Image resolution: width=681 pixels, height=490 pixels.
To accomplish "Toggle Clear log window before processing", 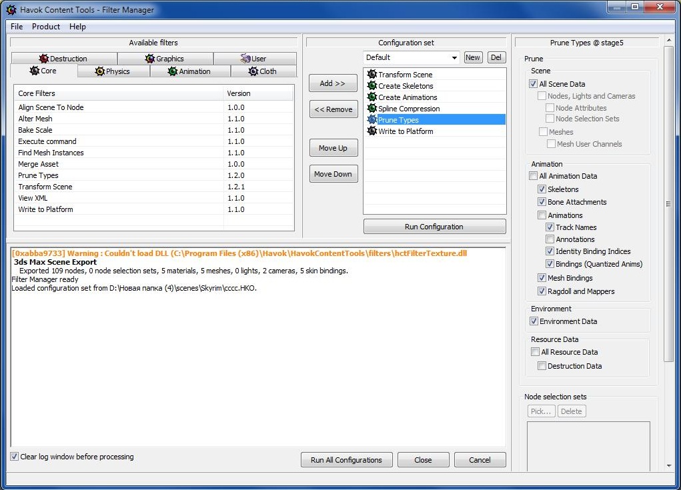I will coord(14,456).
